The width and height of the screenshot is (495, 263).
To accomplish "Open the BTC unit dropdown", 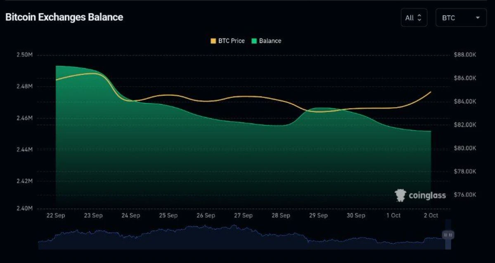I will pyautogui.click(x=461, y=18).
